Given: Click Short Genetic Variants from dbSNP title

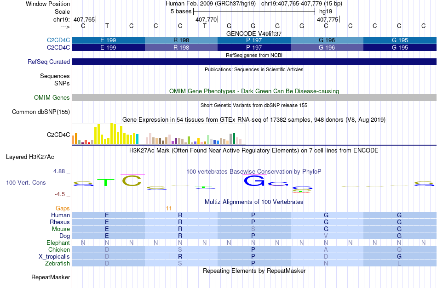Looking at the screenshot, I should 254,105.
